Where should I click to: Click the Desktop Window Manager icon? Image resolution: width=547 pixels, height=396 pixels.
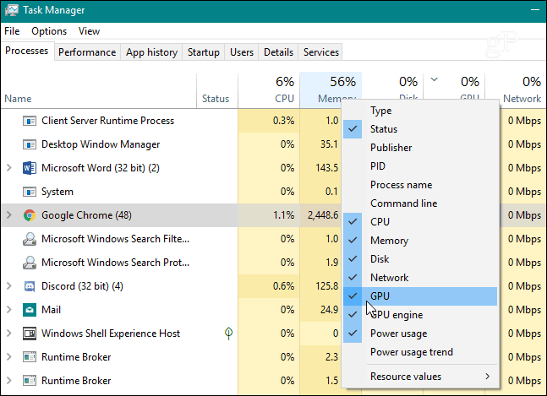point(30,144)
